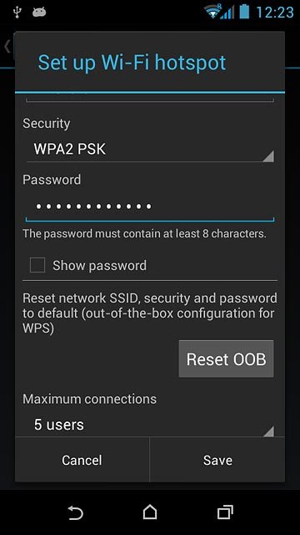Focus the Password input field
This screenshot has width=300, height=535.
150,207
